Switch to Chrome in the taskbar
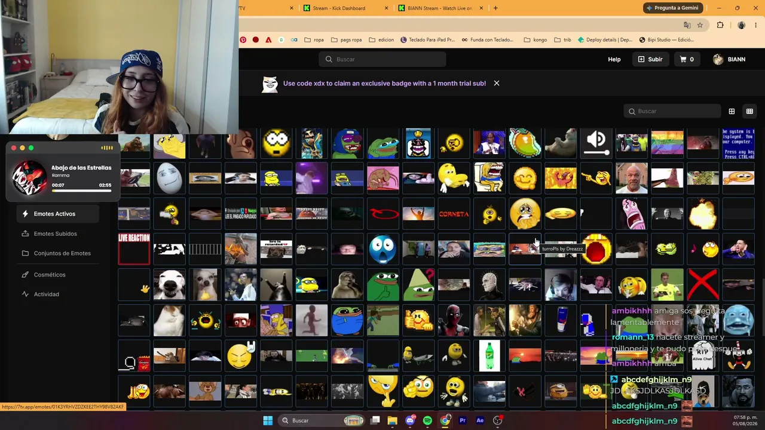Viewport: 765px width, 430px height. [445, 420]
